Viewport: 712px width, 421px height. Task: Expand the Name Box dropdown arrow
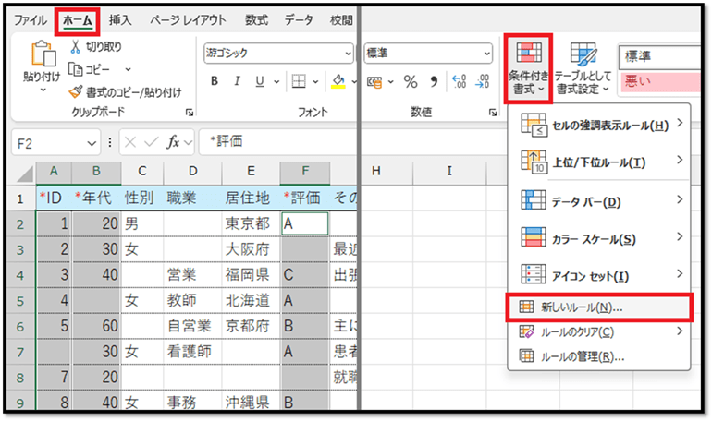92,143
